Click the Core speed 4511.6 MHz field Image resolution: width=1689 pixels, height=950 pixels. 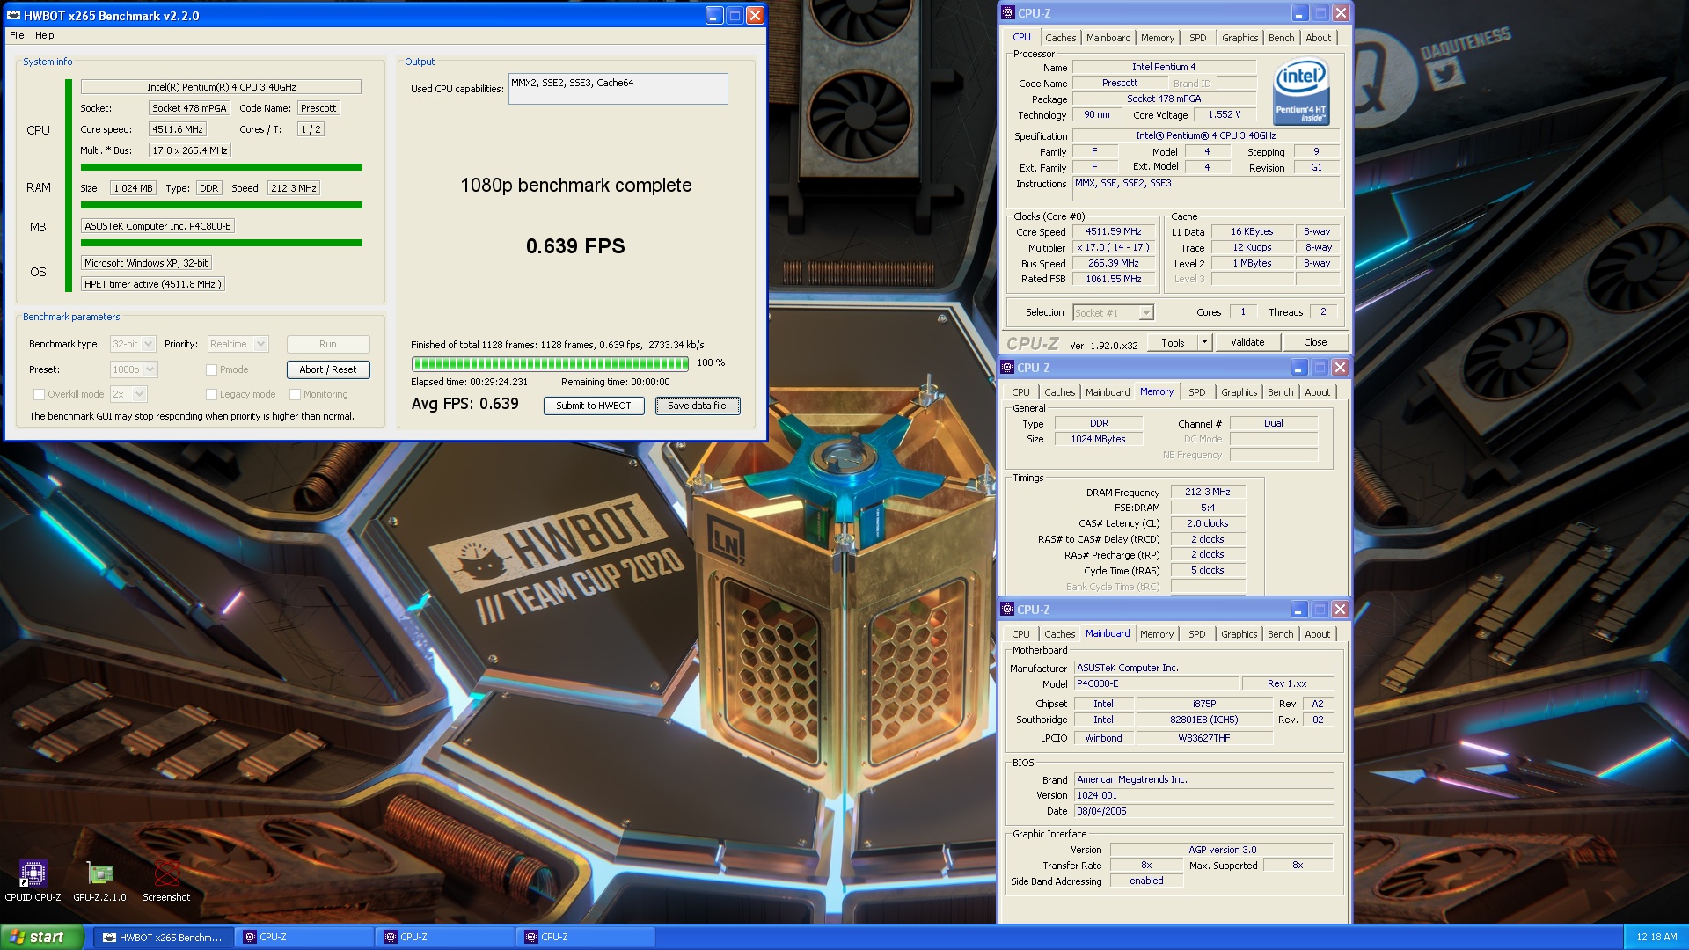(x=179, y=129)
